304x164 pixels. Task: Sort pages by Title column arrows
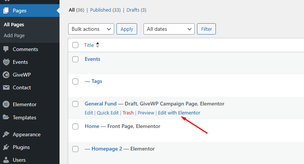click(x=98, y=45)
